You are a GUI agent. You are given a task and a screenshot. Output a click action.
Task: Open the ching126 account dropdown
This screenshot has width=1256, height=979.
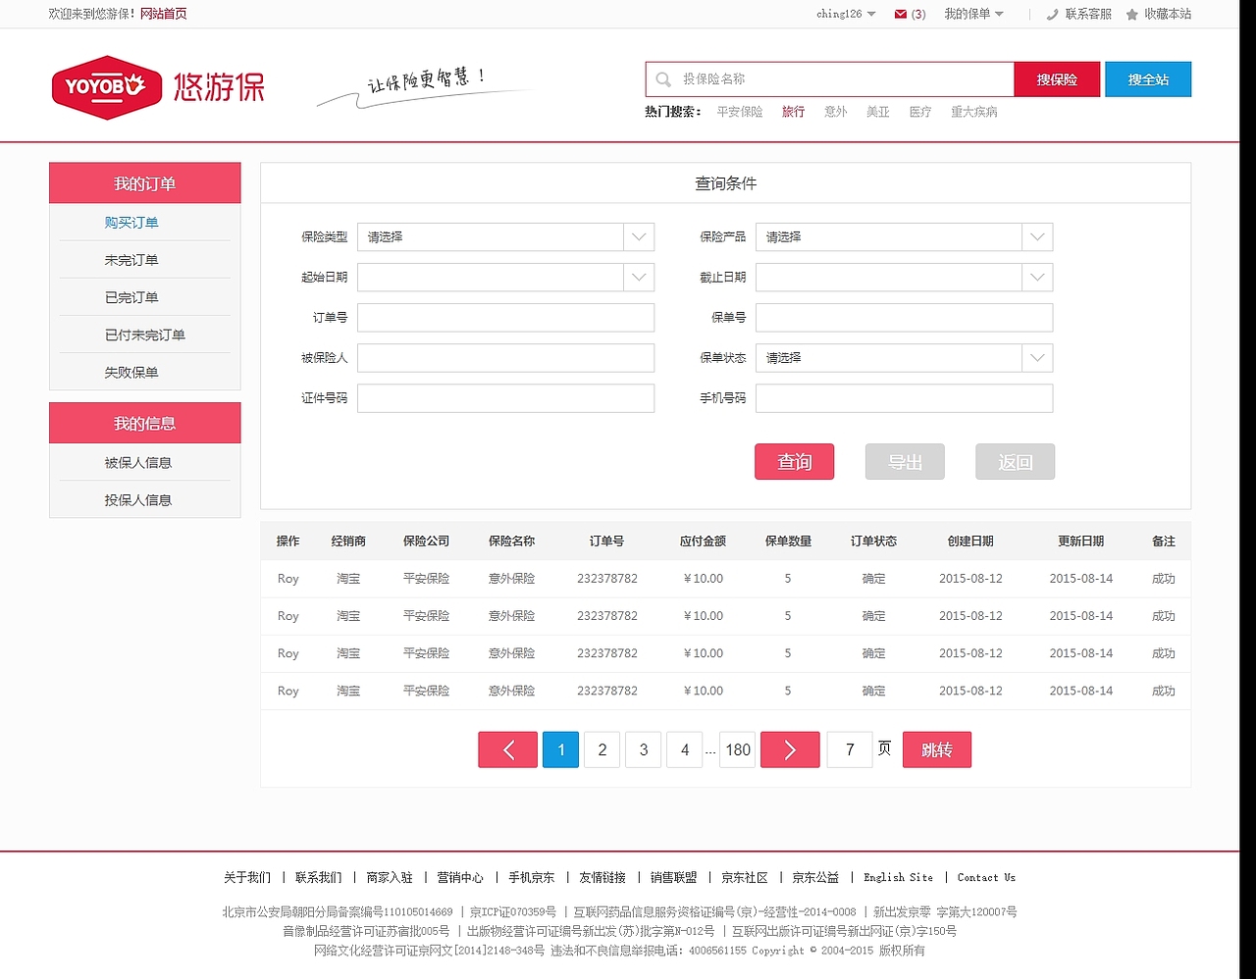pos(846,14)
